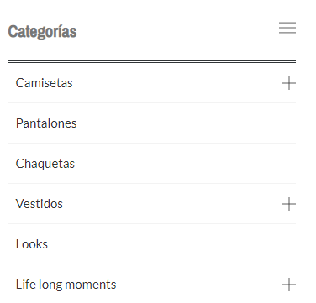Screen dimensions: 316x303
Task: Open the Camisetas category
Action: [x=44, y=83]
